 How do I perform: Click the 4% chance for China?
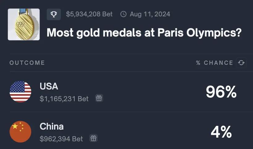tap(221, 132)
